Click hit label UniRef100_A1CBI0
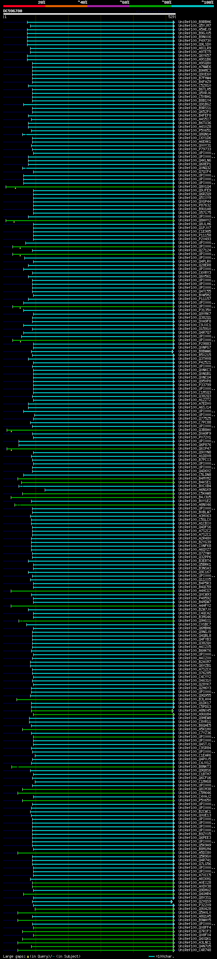Viewport: 217px width, 959px height. pyautogui.click(x=195, y=524)
